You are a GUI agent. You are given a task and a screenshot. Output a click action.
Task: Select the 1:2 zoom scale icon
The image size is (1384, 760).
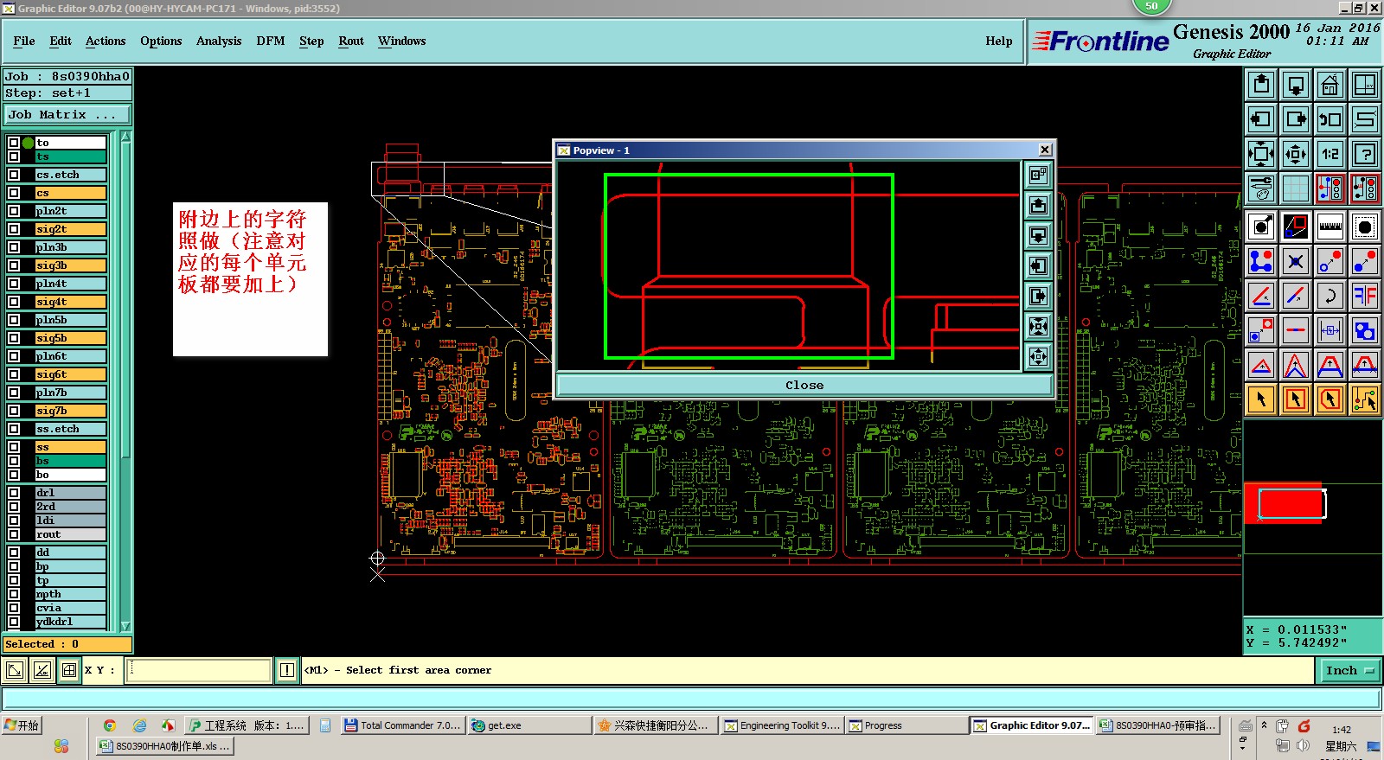point(1330,154)
